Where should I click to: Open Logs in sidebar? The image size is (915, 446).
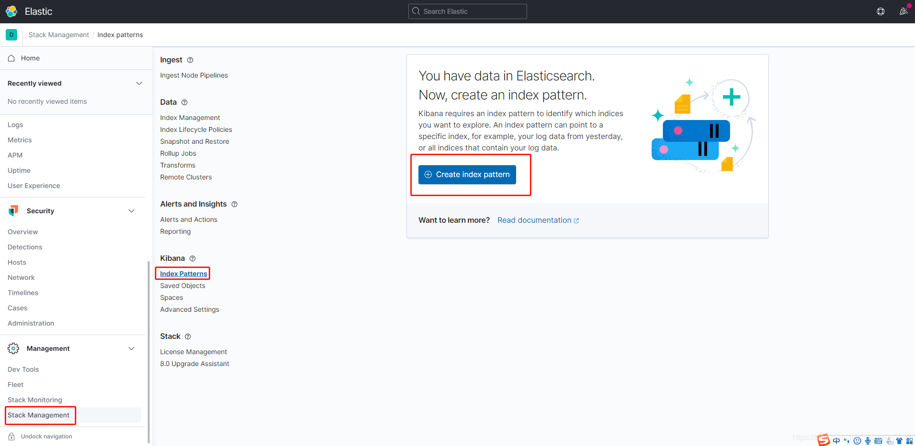pos(15,125)
